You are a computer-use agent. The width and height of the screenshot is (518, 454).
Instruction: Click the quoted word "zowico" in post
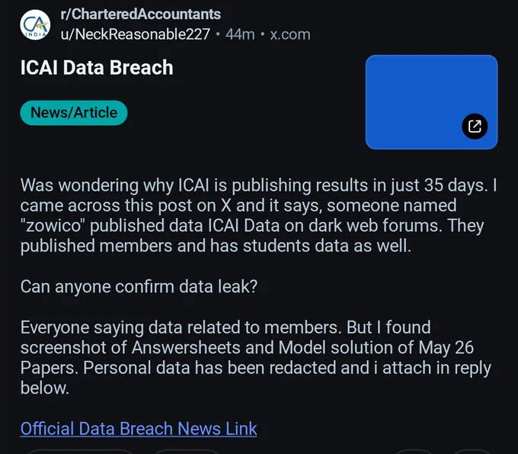[53, 226]
